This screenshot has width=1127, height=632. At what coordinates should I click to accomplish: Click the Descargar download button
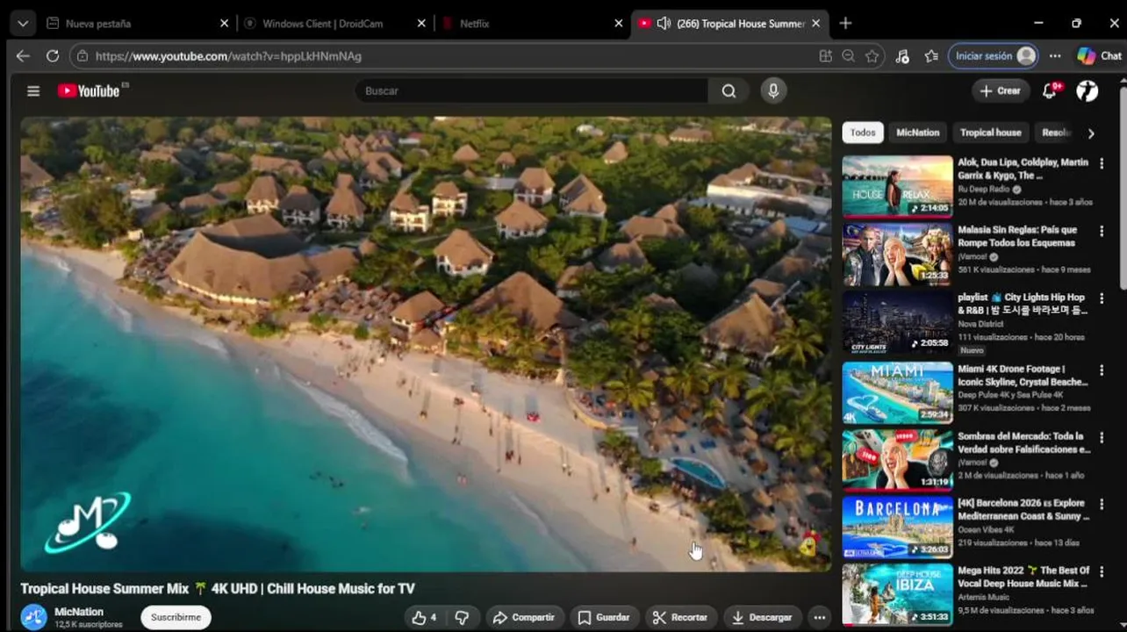pyautogui.click(x=762, y=618)
